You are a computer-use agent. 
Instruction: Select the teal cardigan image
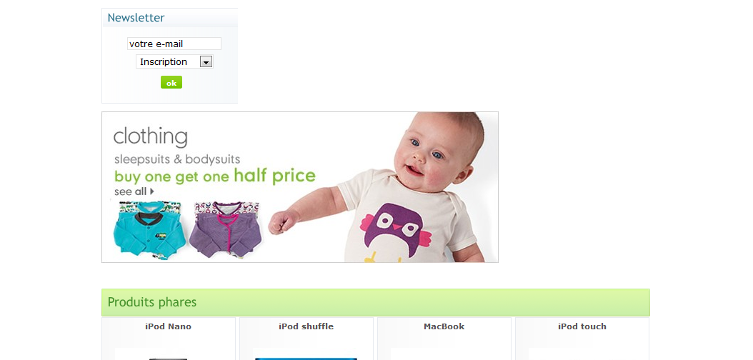click(x=149, y=229)
